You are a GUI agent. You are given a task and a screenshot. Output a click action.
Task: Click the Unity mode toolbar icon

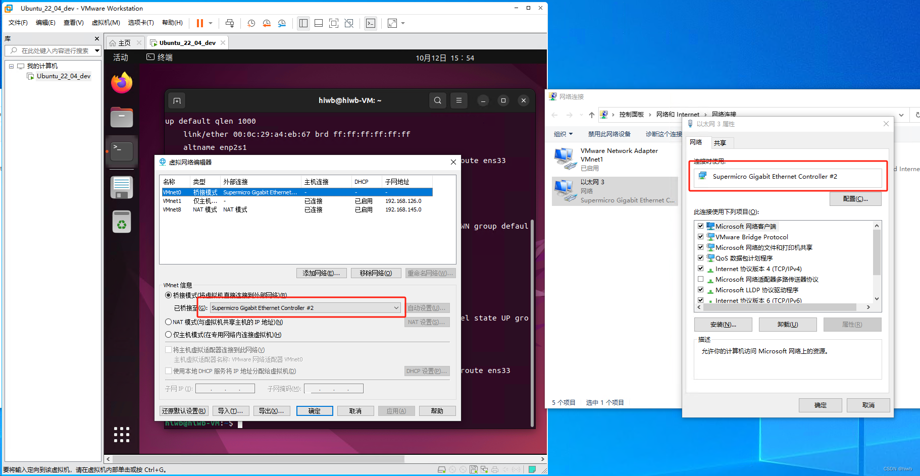click(x=349, y=23)
